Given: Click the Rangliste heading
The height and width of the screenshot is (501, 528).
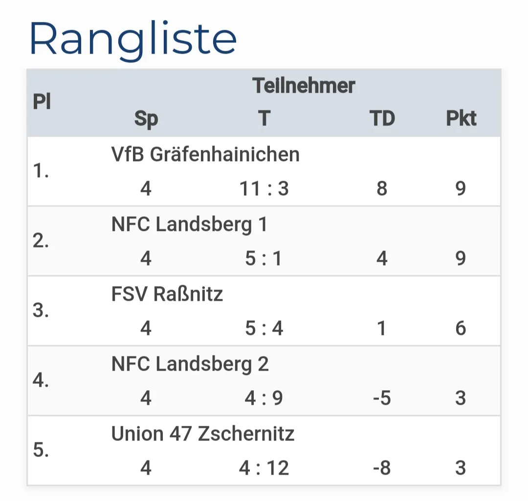Looking at the screenshot, I should tap(132, 41).
